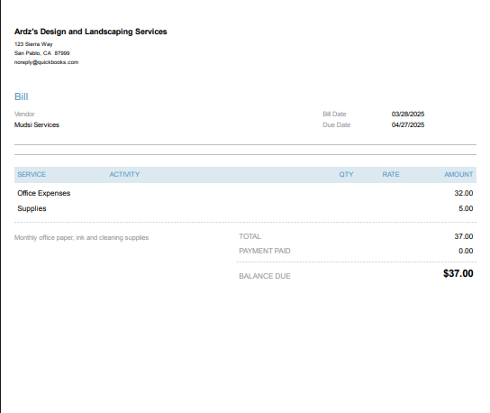Click the Bill Date value 03/28/2025
Image resolution: width=490 pixels, height=413 pixels.
(x=408, y=115)
